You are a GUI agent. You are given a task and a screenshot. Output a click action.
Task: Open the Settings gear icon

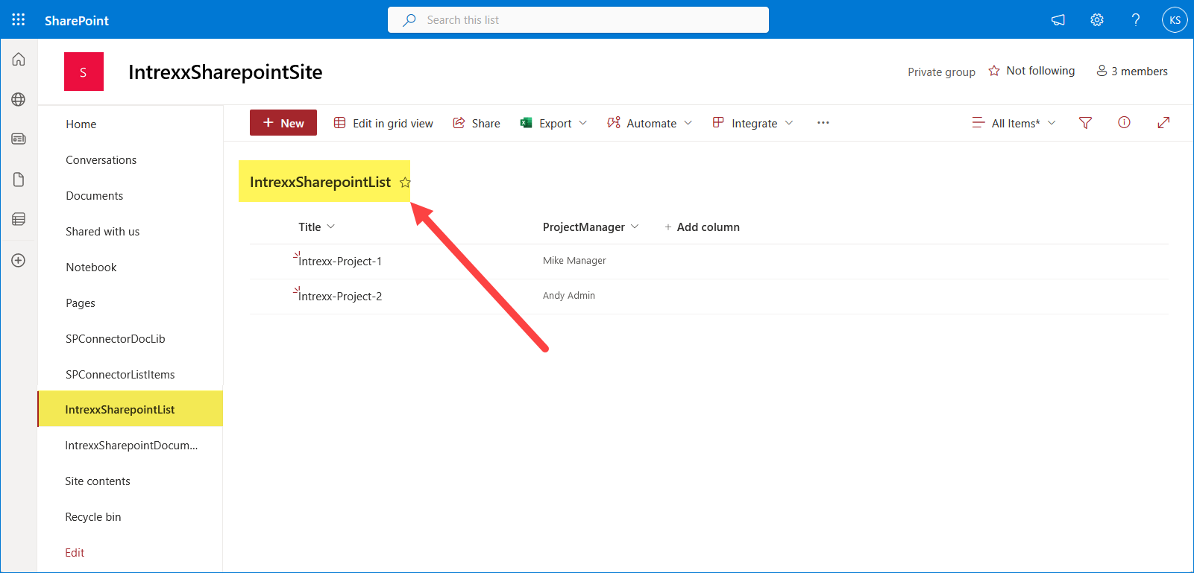pyautogui.click(x=1097, y=20)
